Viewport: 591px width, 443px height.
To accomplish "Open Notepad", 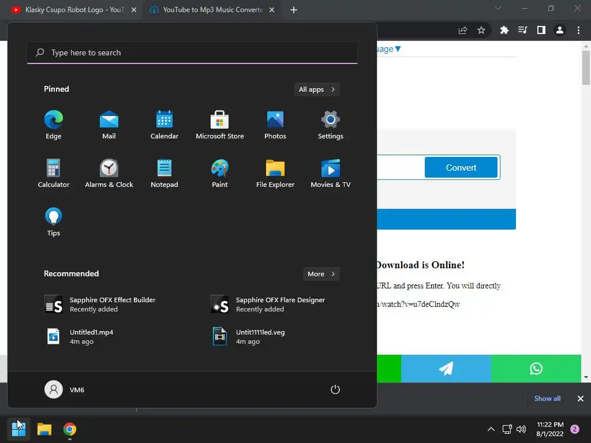I will (x=164, y=173).
